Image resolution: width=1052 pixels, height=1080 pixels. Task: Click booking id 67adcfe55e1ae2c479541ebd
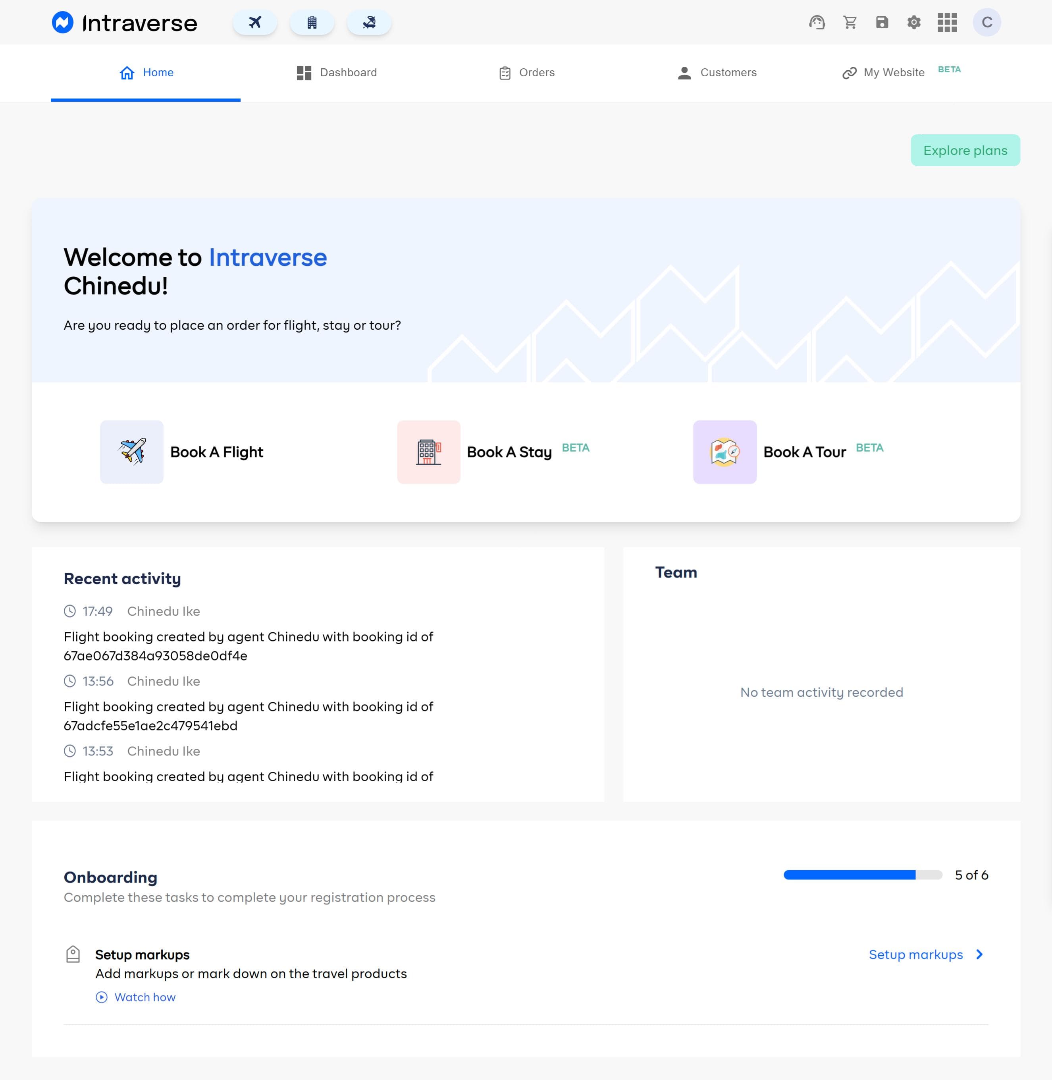click(150, 726)
